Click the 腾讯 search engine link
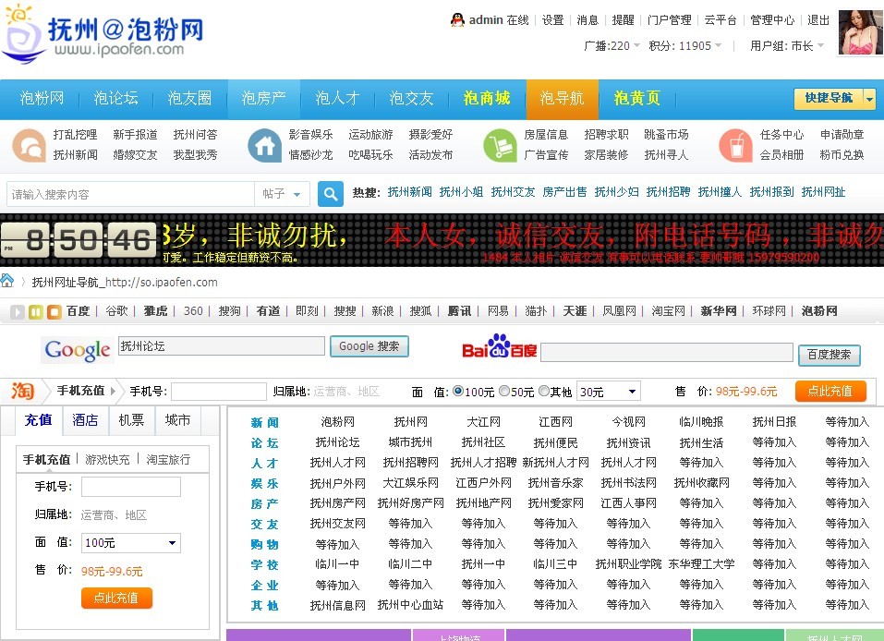 tap(459, 311)
